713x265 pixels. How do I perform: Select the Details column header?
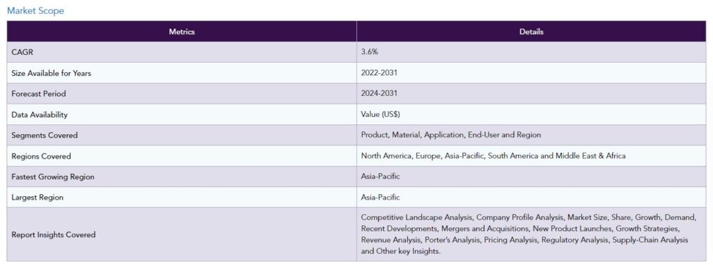(x=531, y=31)
